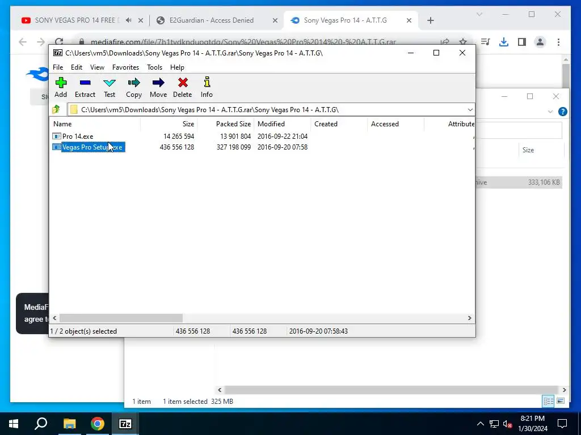This screenshot has width=581, height=435.
Task: Click the muted volume tray icon
Action: click(507, 424)
